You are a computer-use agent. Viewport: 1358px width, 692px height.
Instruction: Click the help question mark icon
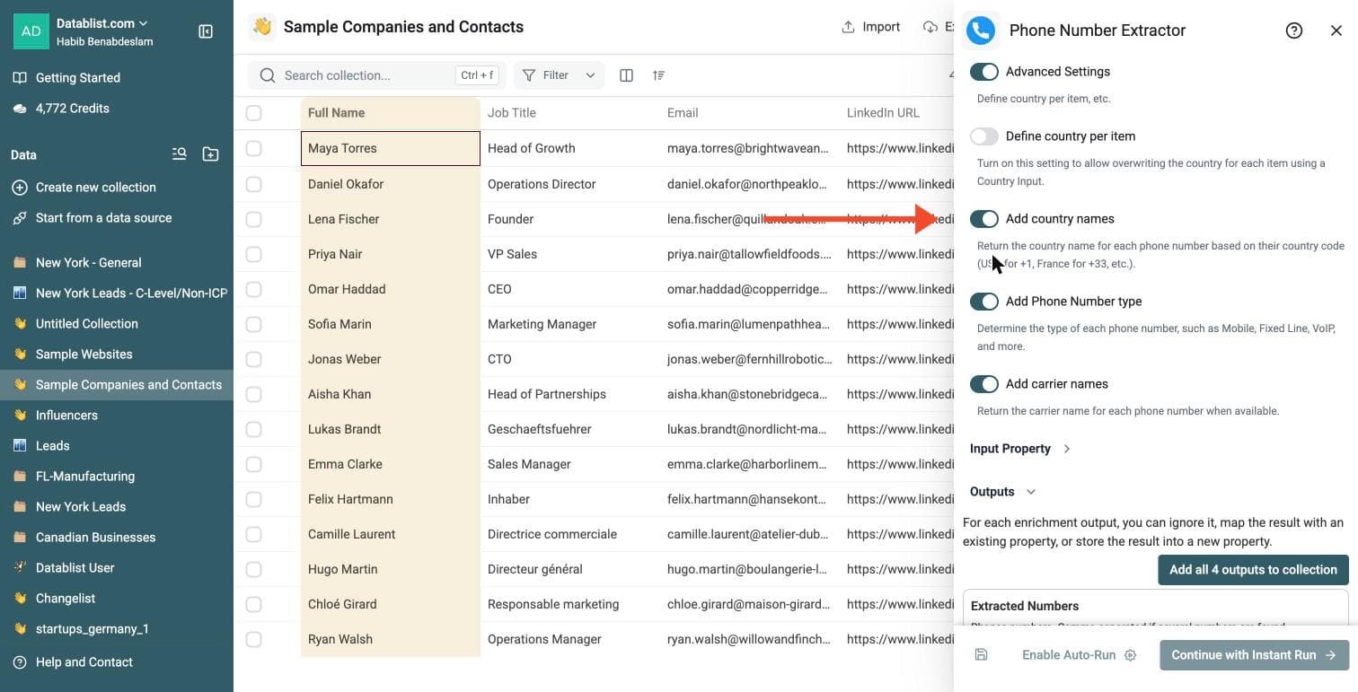tap(1294, 31)
